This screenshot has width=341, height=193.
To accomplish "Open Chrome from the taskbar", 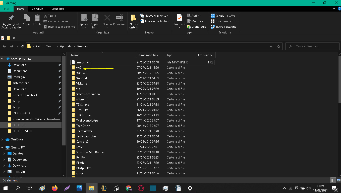I will 129,188.
